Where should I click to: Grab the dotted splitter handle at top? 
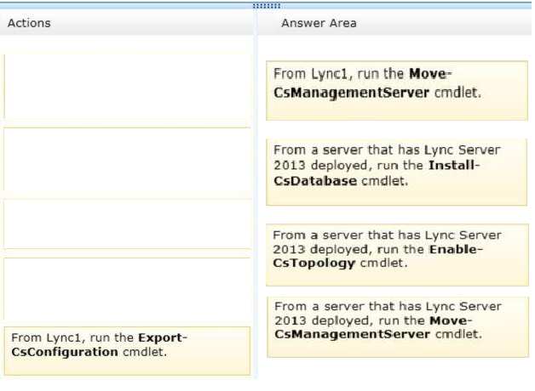point(267,6)
